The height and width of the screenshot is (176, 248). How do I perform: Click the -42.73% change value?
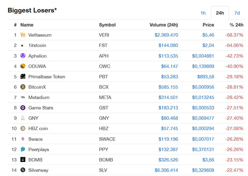point(234,56)
